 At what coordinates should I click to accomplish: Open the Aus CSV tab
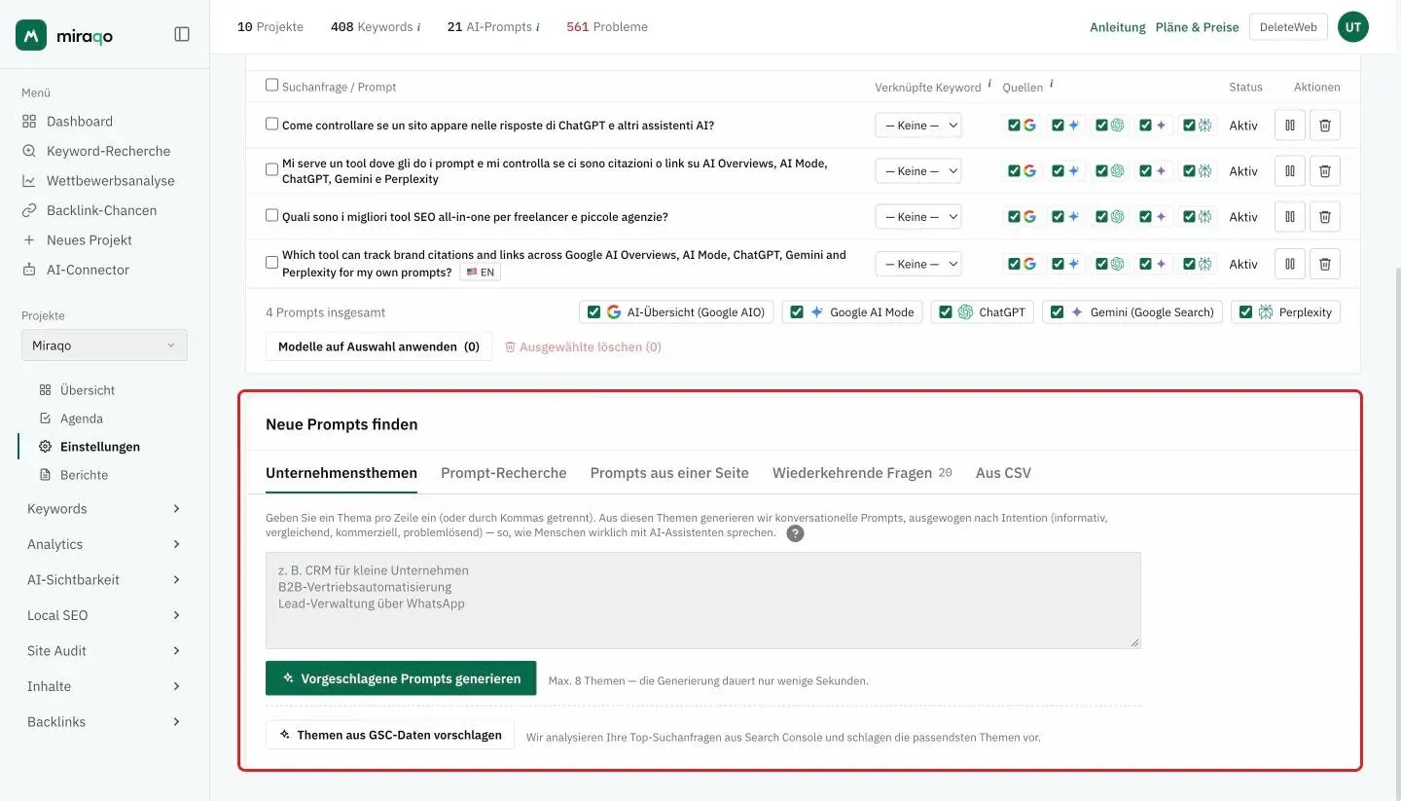(x=1003, y=473)
